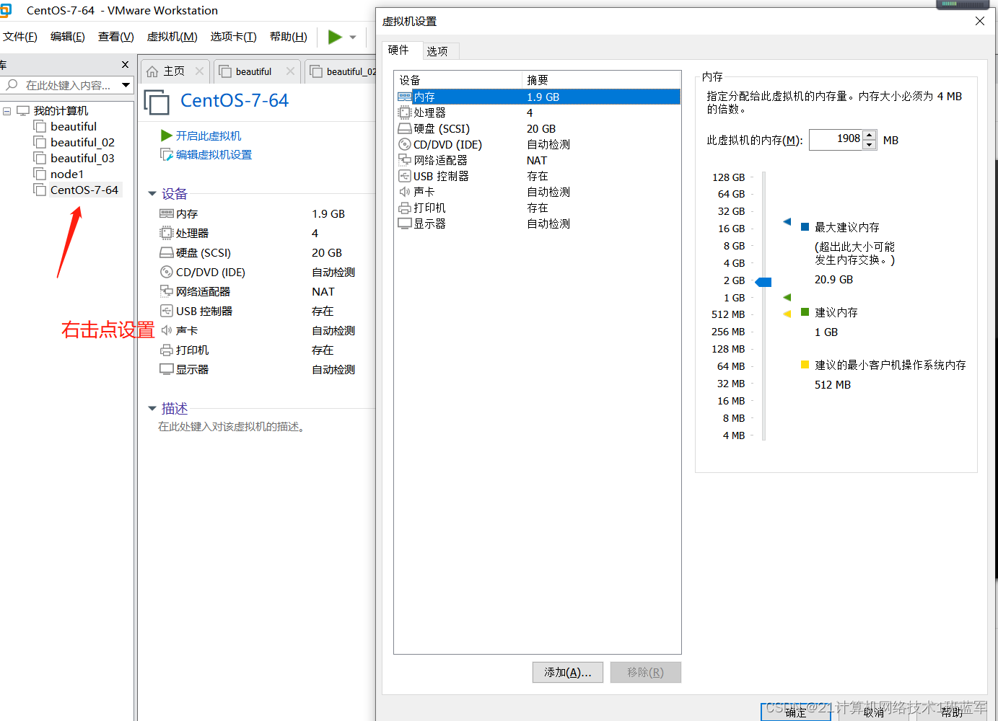The width and height of the screenshot is (998, 721).
Task: Collapse the 设备 section in VM summary
Action: (152, 194)
